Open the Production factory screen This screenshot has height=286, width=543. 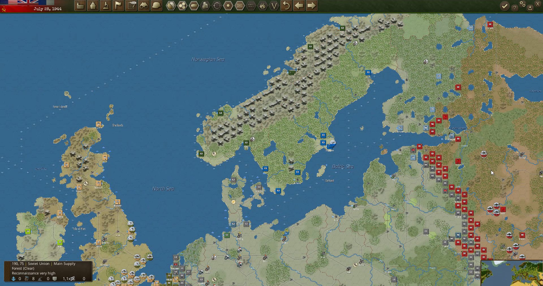[80, 6]
